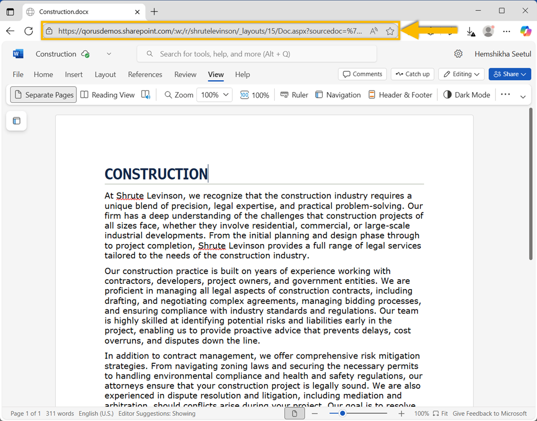Toggle the Ruler display
This screenshot has width=537, height=421.
point(294,95)
